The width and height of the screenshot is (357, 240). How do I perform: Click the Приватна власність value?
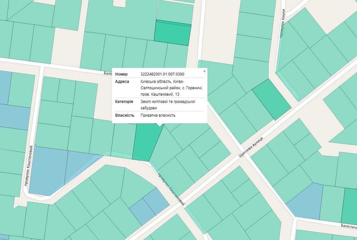pos(158,116)
